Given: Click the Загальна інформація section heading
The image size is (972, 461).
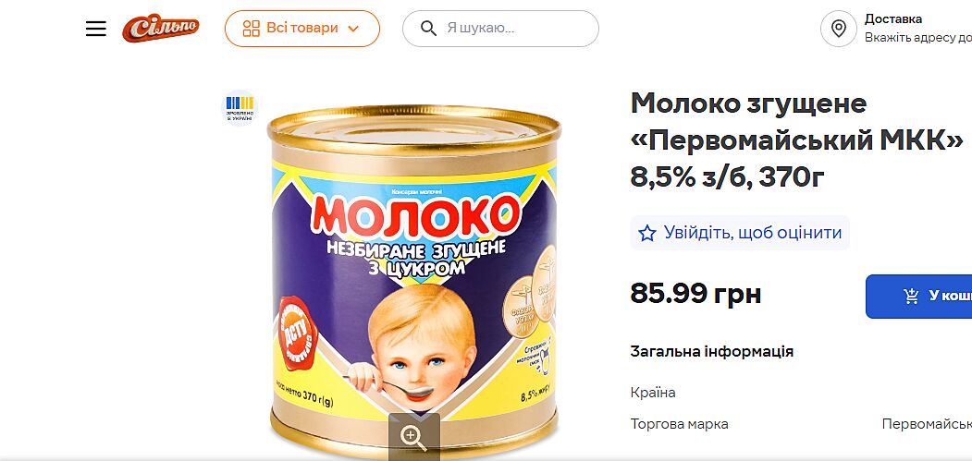Looking at the screenshot, I should pyautogui.click(x=711, y=351).
